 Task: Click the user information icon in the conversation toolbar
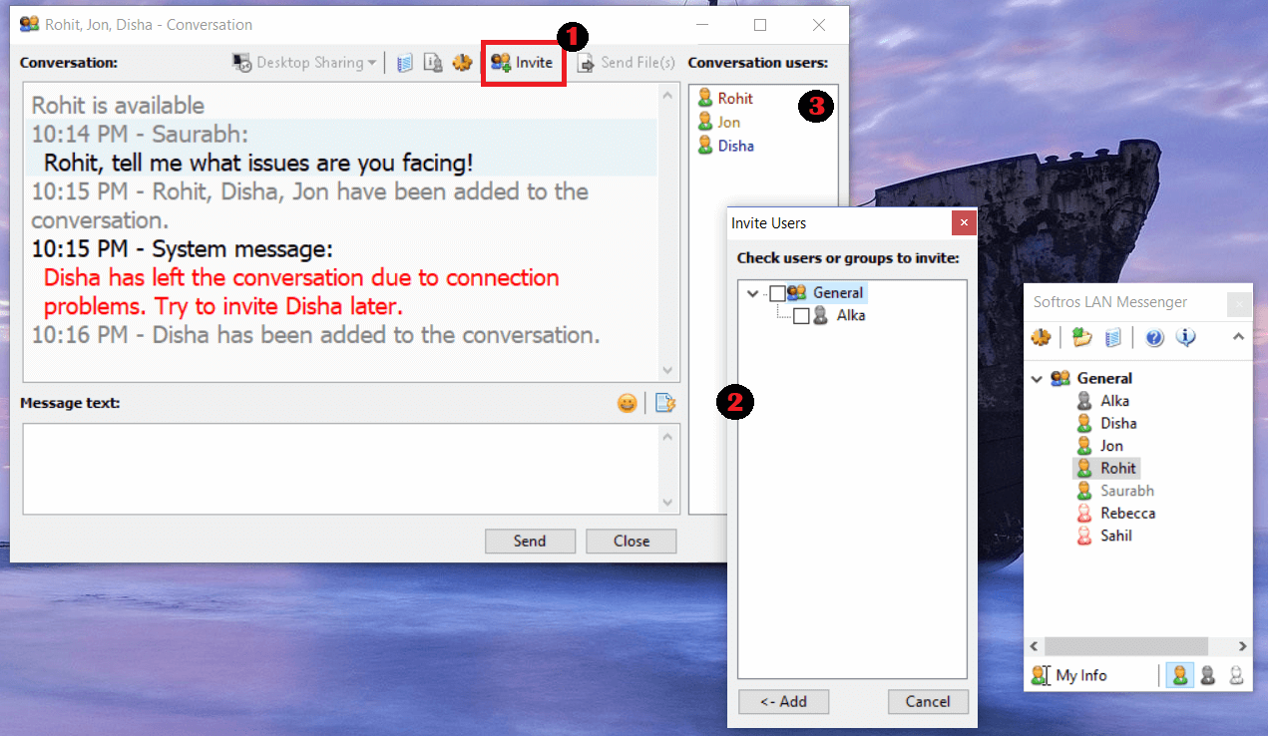point(433,63)
